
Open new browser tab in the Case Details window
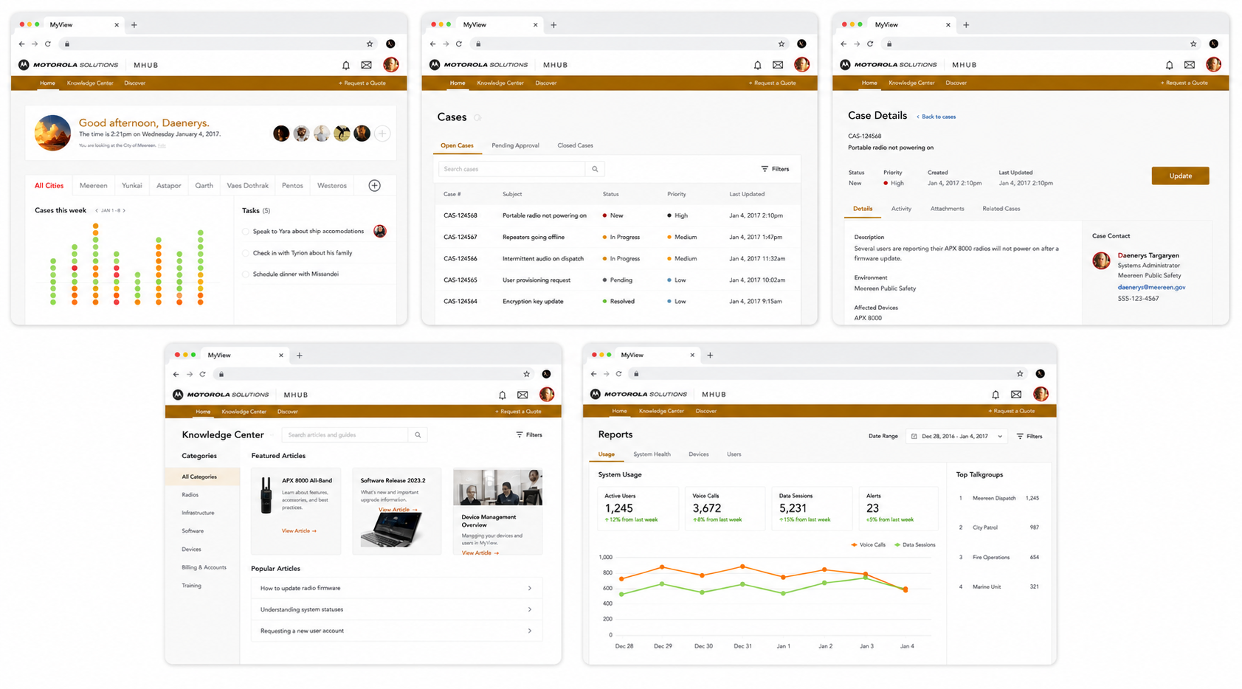966,25
